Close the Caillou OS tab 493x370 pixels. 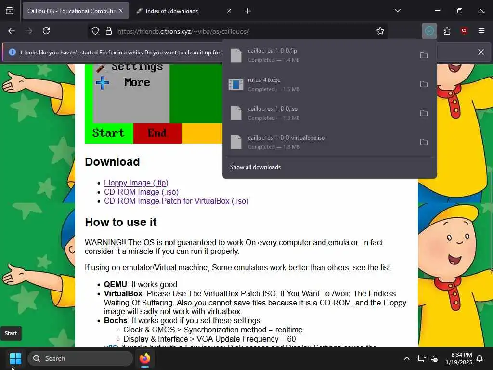point(121,11)
